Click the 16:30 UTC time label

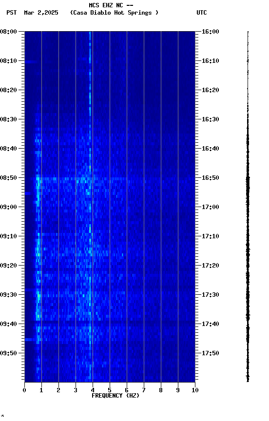[211, 119]
